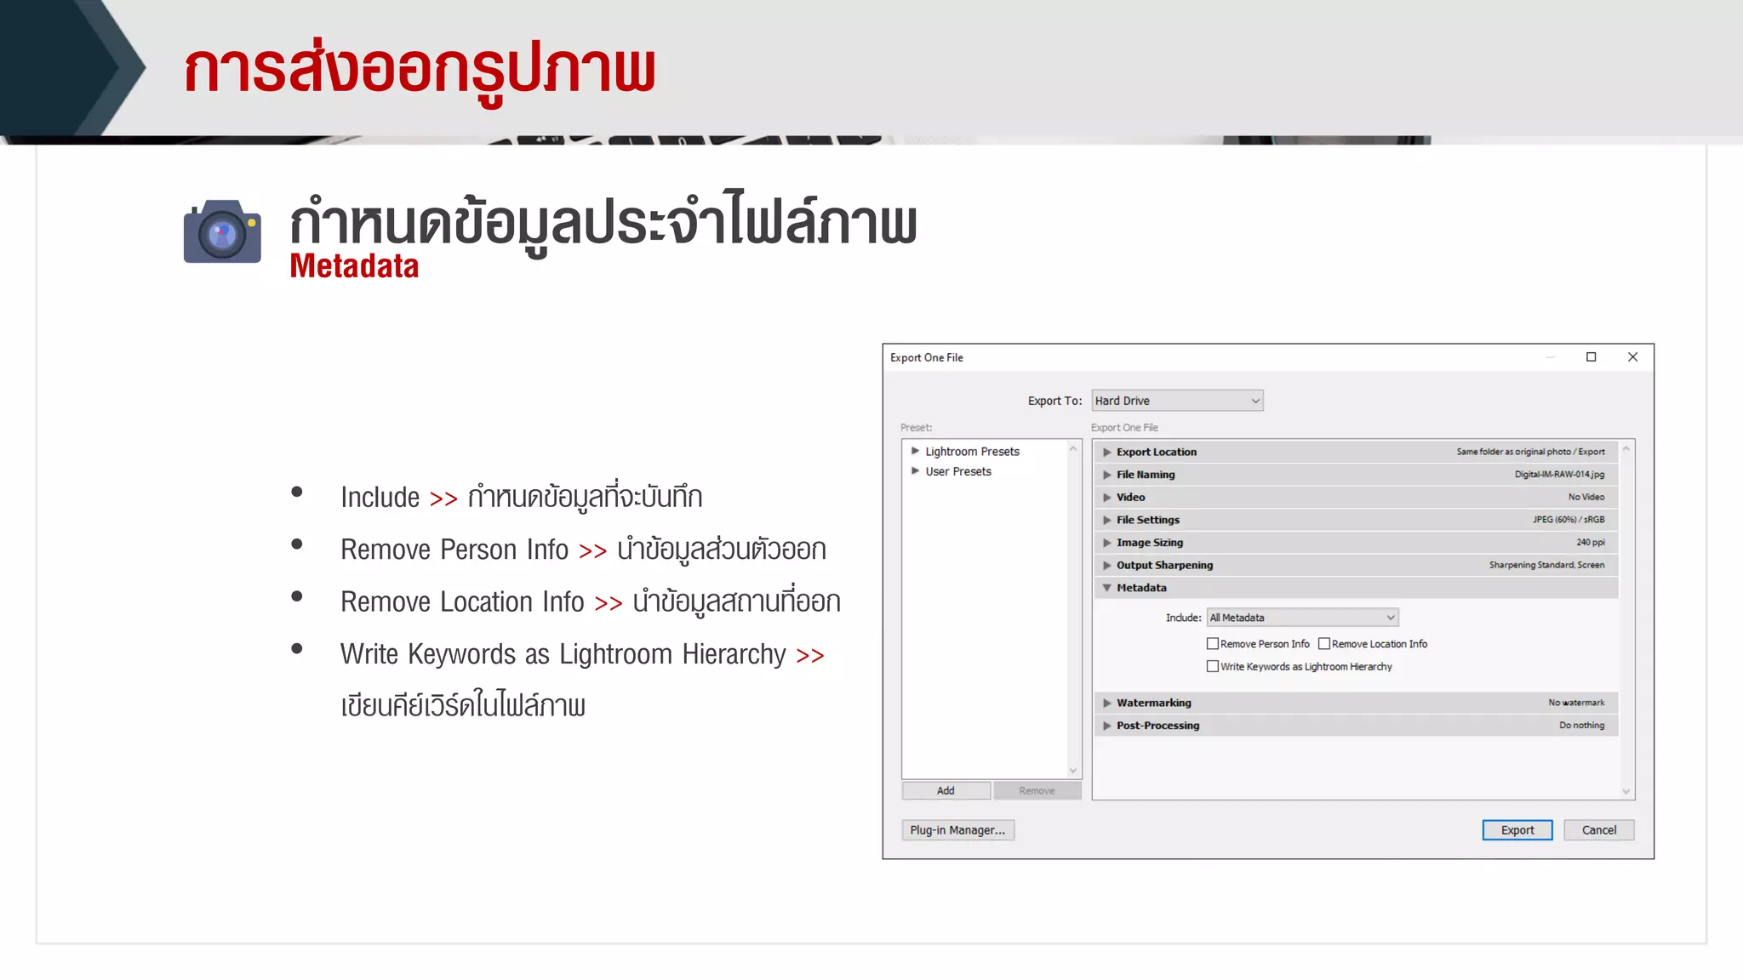Open the Plug-in Manager
The height and width of the screenshot is (980, 1743).
coord(957,830)
